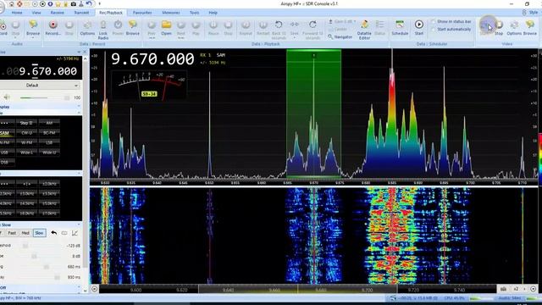Viewport: 542px width, 305px height.
Task: Select the ±7.0kHz filter bandwidth
Action: 49,213
